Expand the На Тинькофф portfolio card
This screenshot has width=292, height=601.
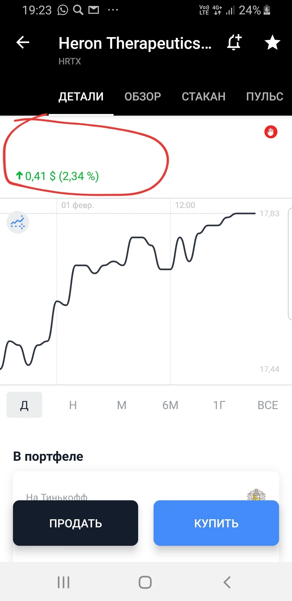pyautogui.click(x=146, y=486)
